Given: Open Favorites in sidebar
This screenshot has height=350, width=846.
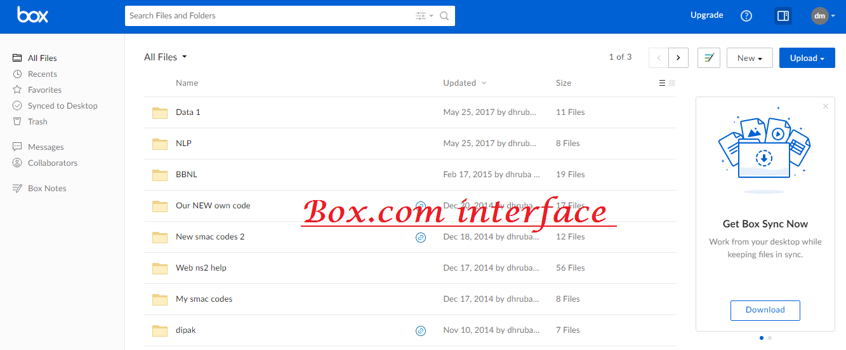Looking at the screenshot, I should [37, 90].
